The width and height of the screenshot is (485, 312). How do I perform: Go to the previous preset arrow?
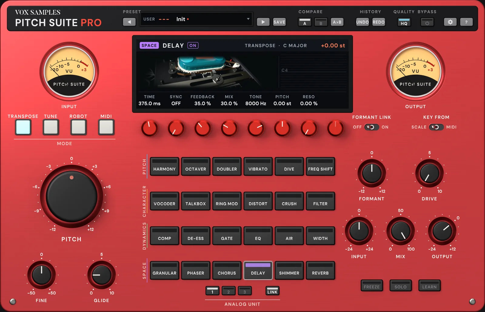click(x=129, y=22)
